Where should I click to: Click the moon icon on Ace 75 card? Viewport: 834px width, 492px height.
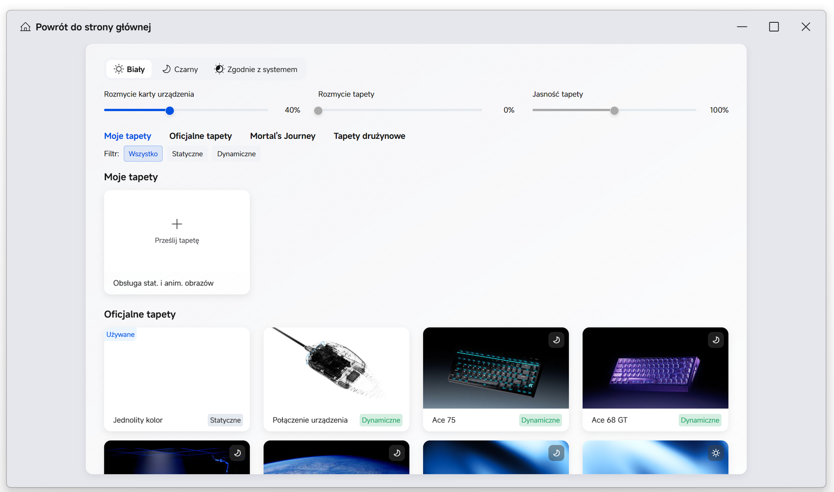(556, 340)
